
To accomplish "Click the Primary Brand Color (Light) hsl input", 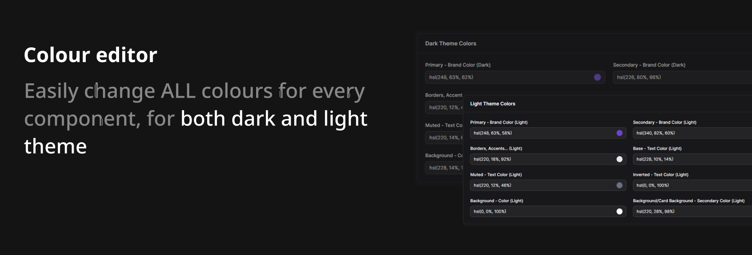I will pos(540,133).
